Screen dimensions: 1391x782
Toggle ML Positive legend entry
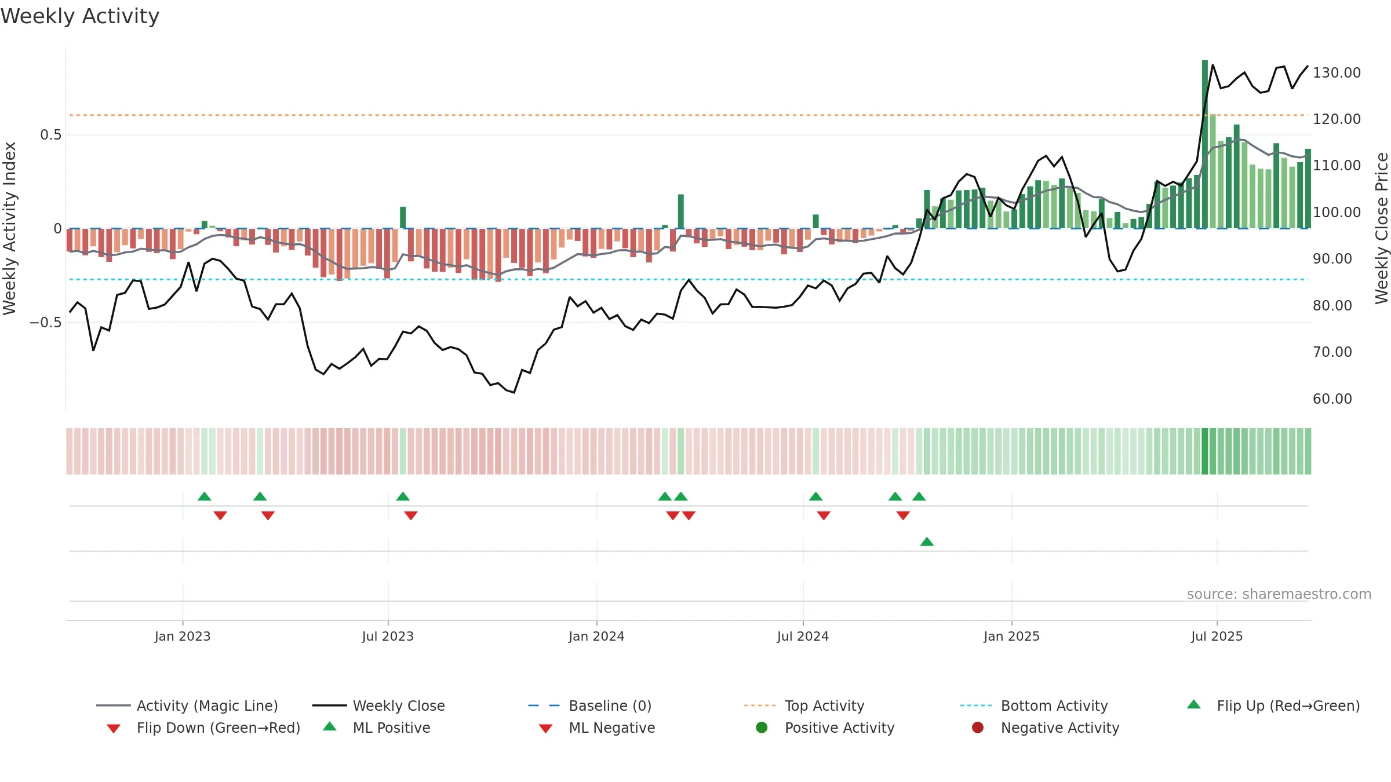[x=377, y=728]
